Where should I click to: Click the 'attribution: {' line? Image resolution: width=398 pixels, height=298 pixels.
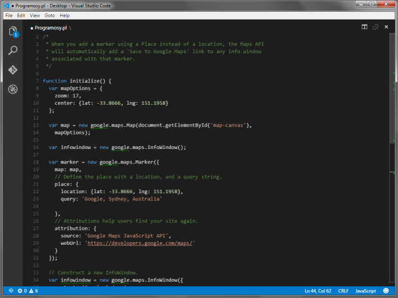[x=75, y=228]
